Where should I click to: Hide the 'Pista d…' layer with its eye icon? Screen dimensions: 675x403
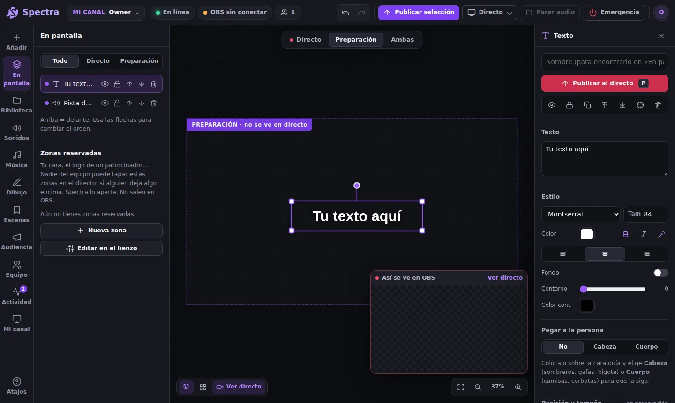pos(105,103)
